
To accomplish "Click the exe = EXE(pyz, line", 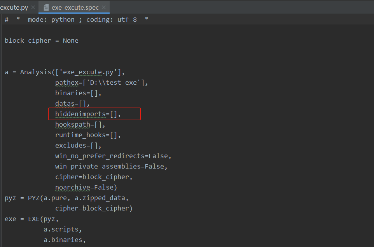I will pos(31,219).
